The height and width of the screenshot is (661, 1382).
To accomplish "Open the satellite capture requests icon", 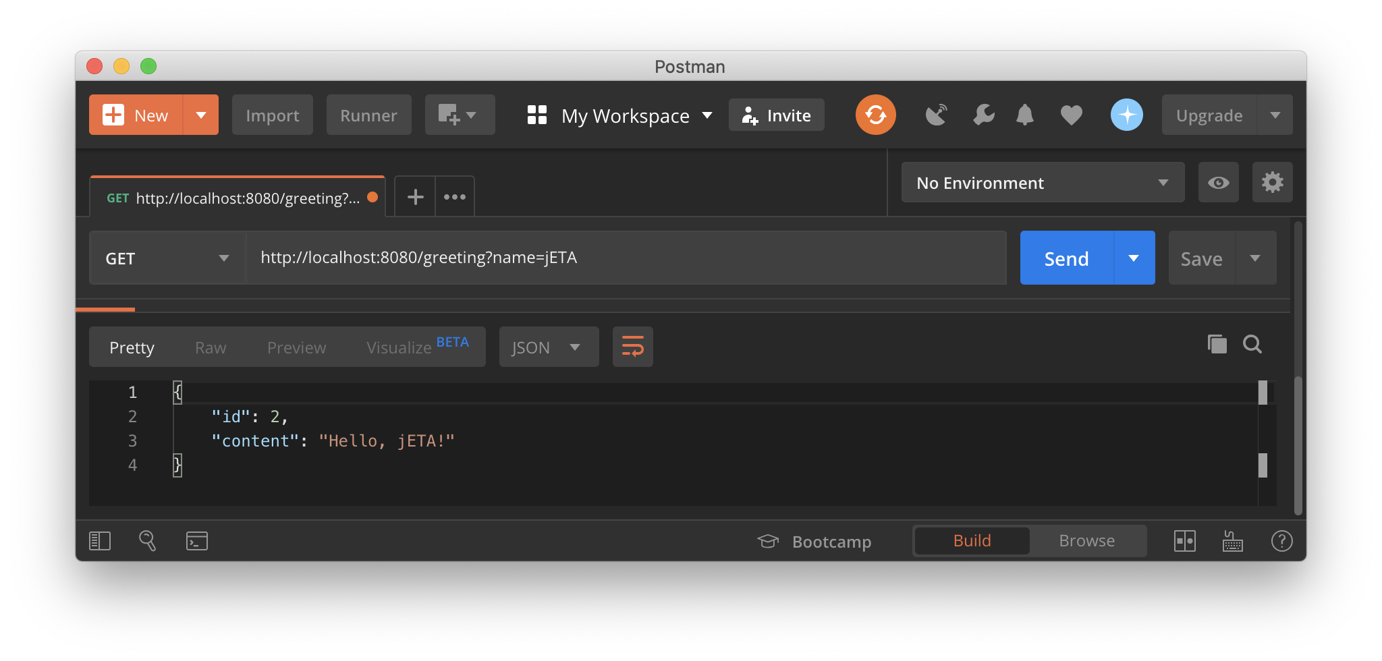I will (x=937, y=115).
